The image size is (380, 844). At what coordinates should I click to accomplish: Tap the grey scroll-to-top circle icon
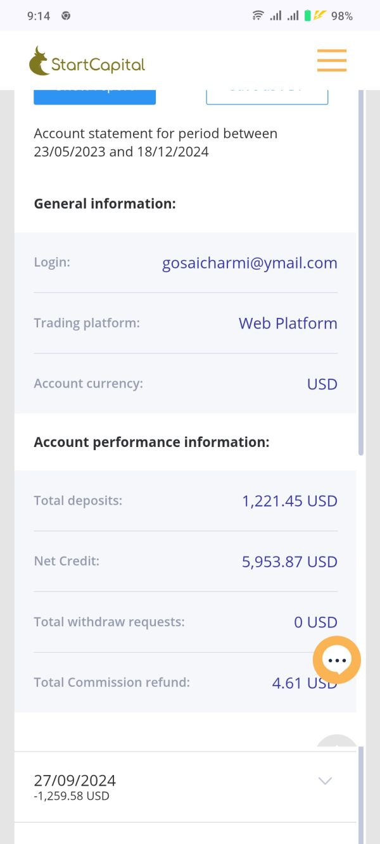pyautogui.click(x=337, y=743)
